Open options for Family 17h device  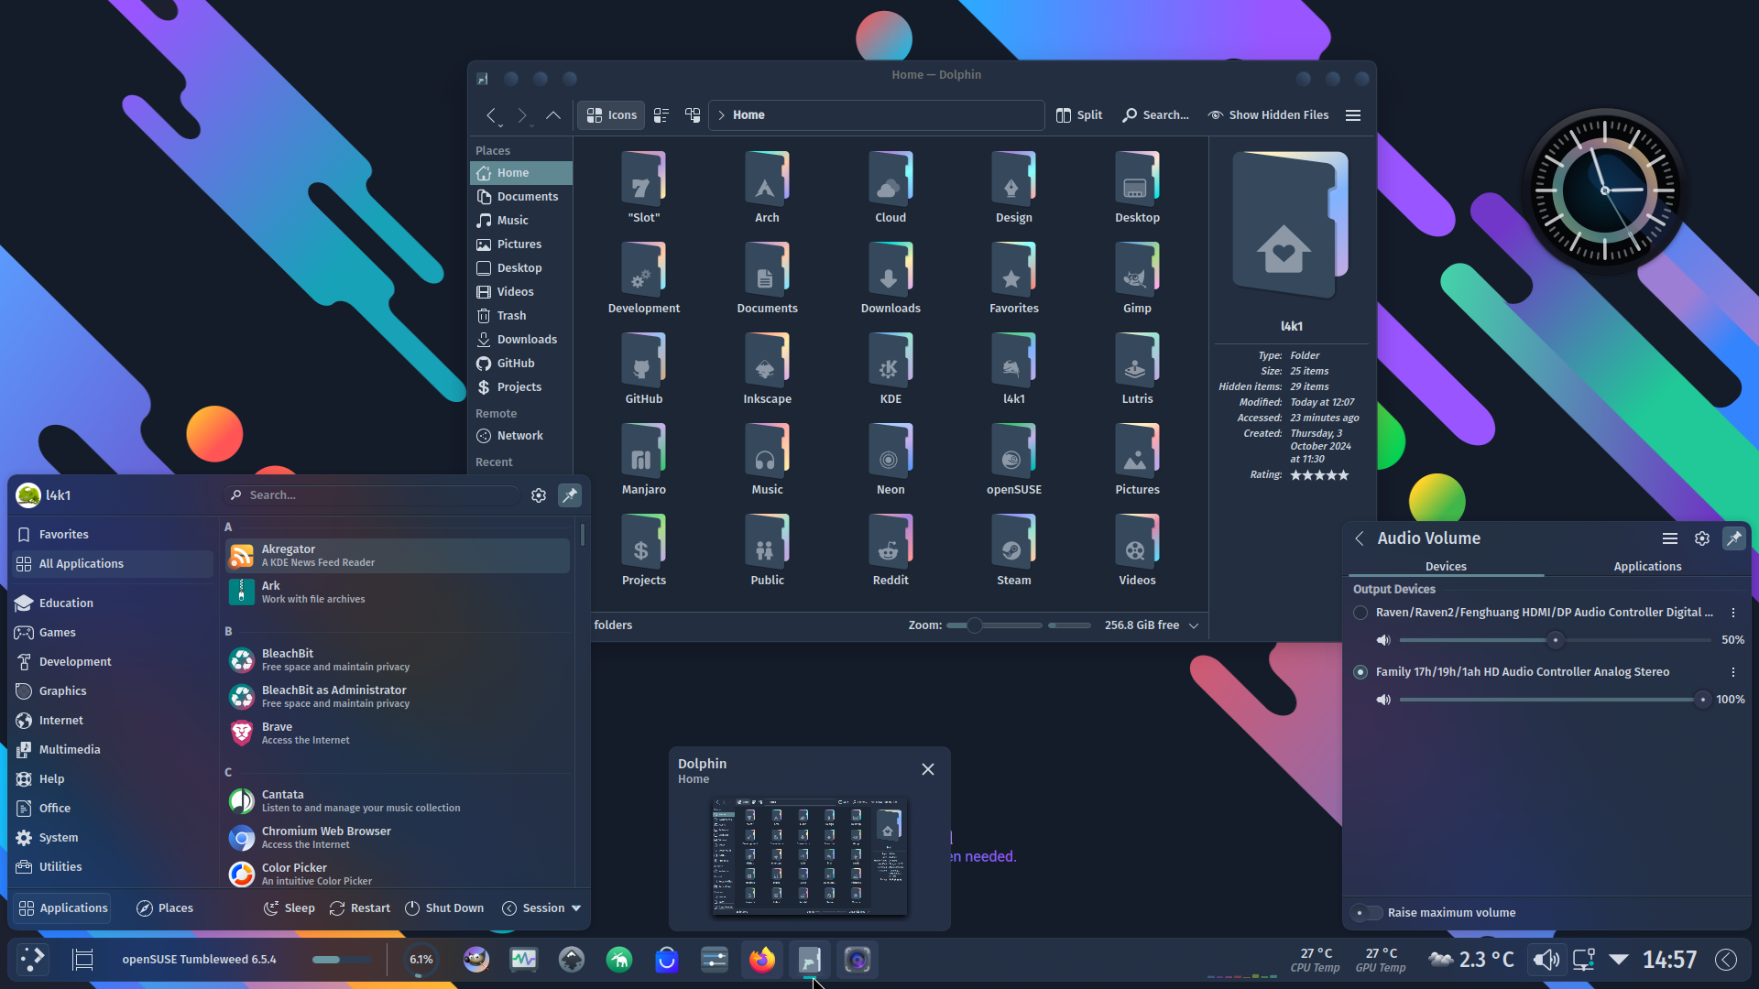1733,672
